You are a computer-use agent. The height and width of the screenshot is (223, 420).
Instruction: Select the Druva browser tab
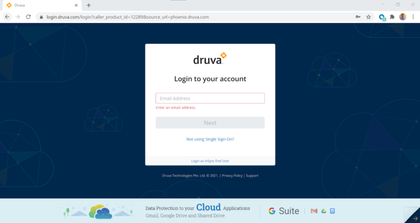(38, 5)
